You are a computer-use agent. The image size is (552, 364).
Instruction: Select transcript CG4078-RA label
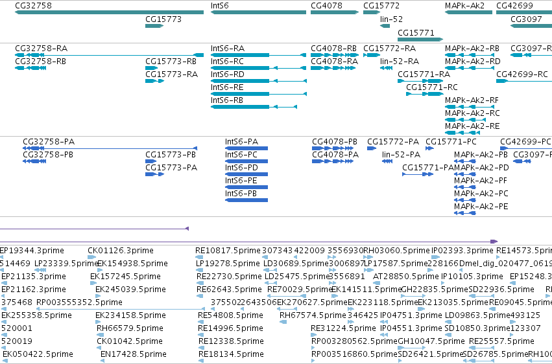335,61
